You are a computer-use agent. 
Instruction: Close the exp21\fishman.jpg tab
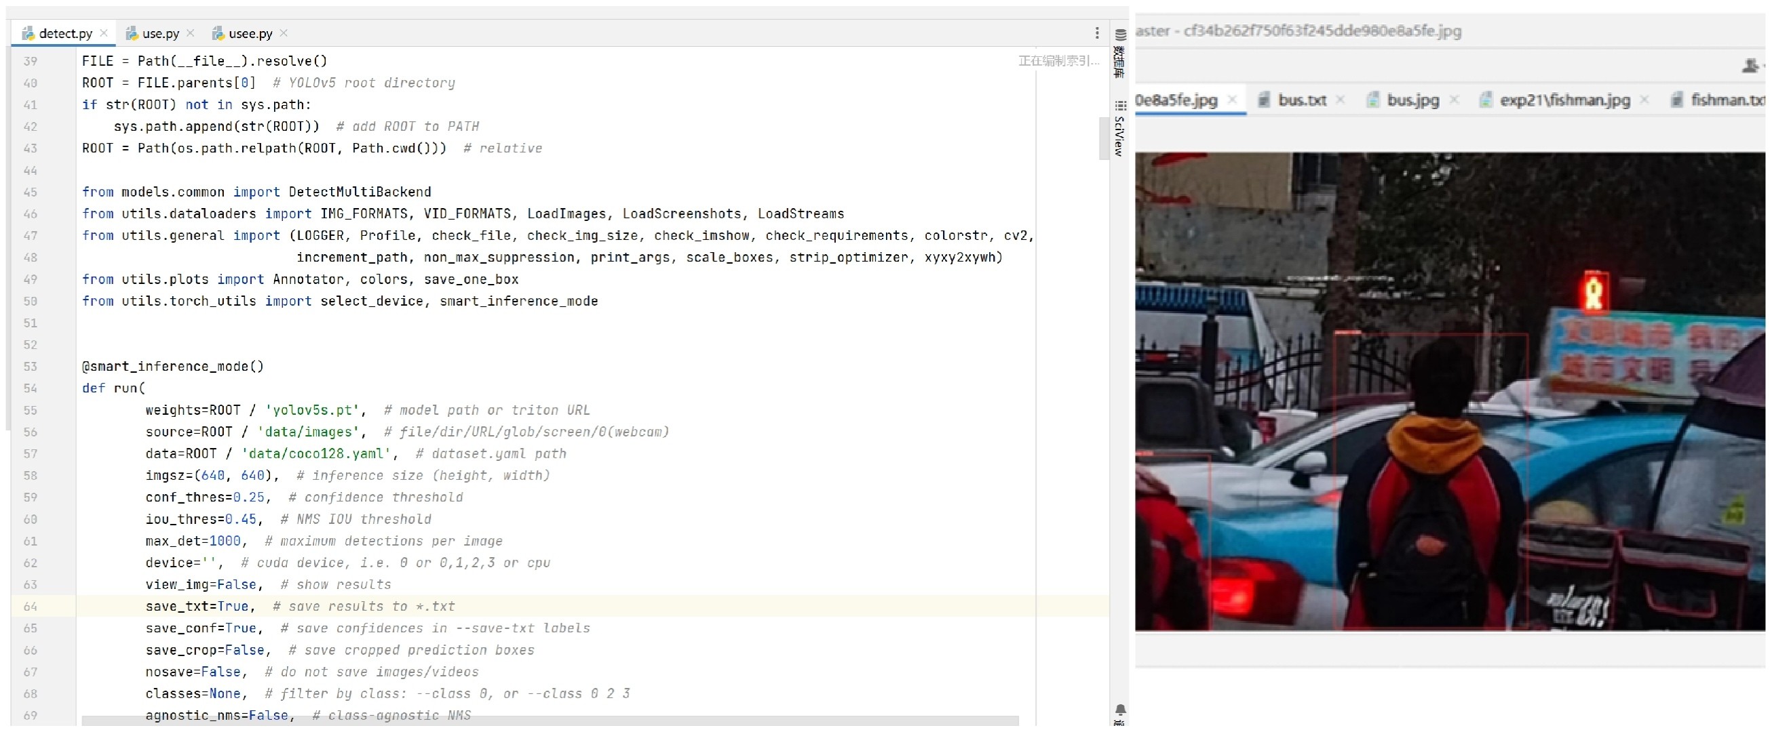1644,100
